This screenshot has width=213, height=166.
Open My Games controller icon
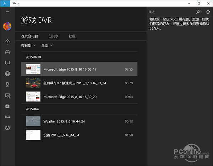pyautogui.click(x=7, y=52)
